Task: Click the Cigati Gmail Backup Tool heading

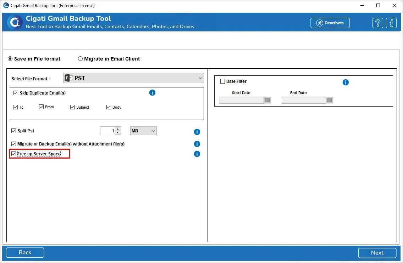Action: point(68,18)
